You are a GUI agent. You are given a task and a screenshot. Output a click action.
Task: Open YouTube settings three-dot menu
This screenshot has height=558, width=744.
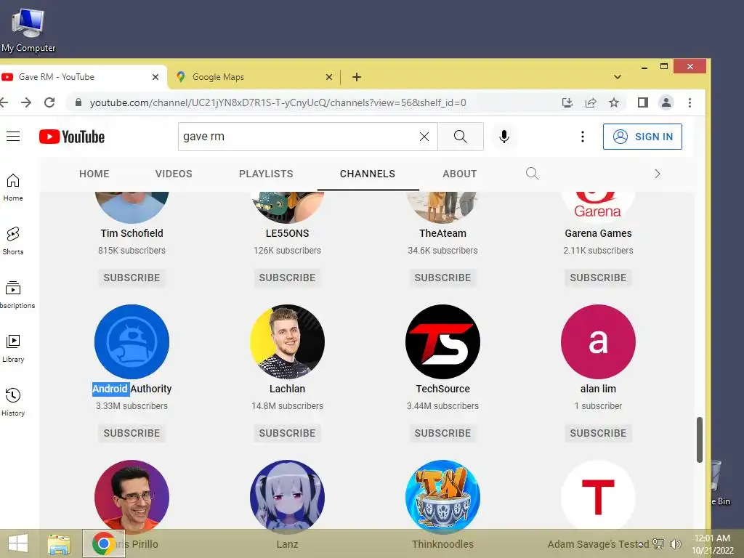(x=582, y=137)
